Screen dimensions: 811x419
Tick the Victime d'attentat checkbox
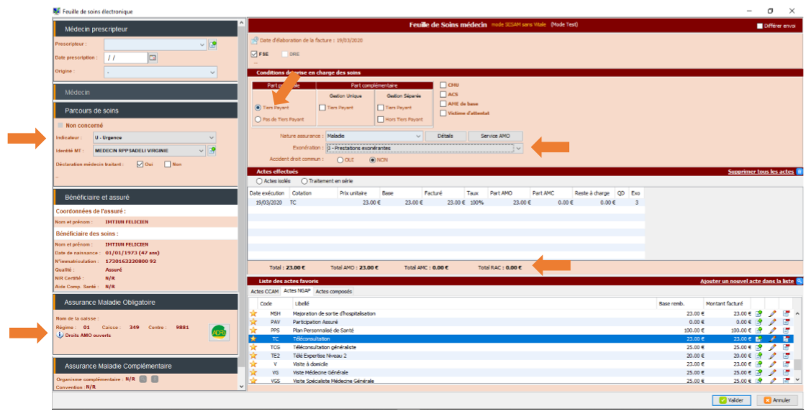click(x=443, y=113)
